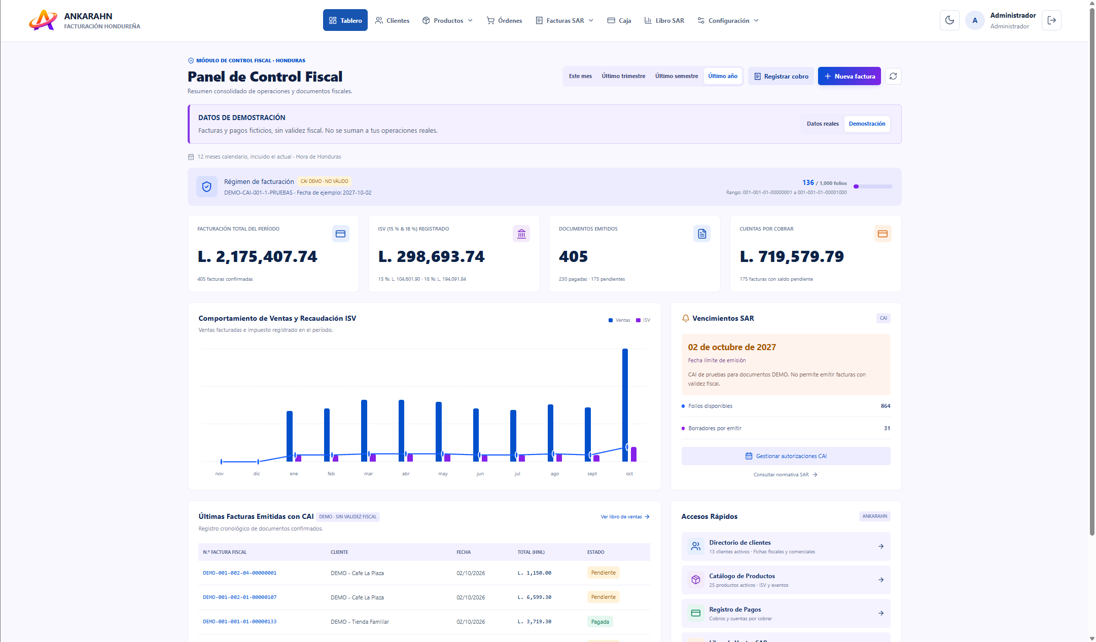Expand the Productos dropdown menu
The width and height of the screenshot is (1096, 642).
click(447, 20)
